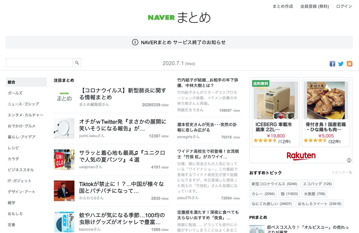Click author 何故だろうさん
The height and width of the screenshot is (233, 359).
(190, 110)
